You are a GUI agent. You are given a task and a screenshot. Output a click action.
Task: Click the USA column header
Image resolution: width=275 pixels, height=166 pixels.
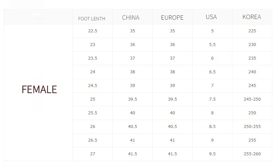click(x=211, y=17)
